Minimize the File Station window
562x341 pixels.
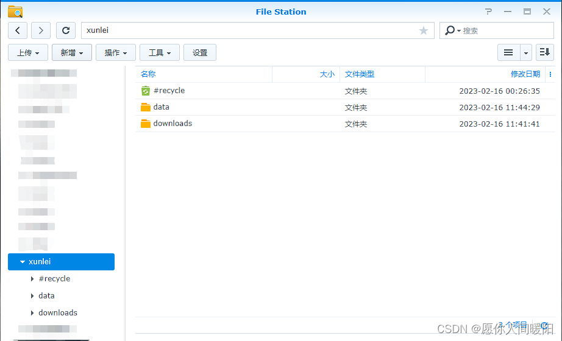point(508,12)
